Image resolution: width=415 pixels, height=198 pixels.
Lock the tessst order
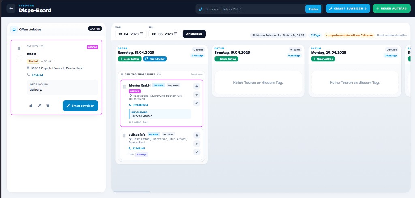click(x=31, y=106)
